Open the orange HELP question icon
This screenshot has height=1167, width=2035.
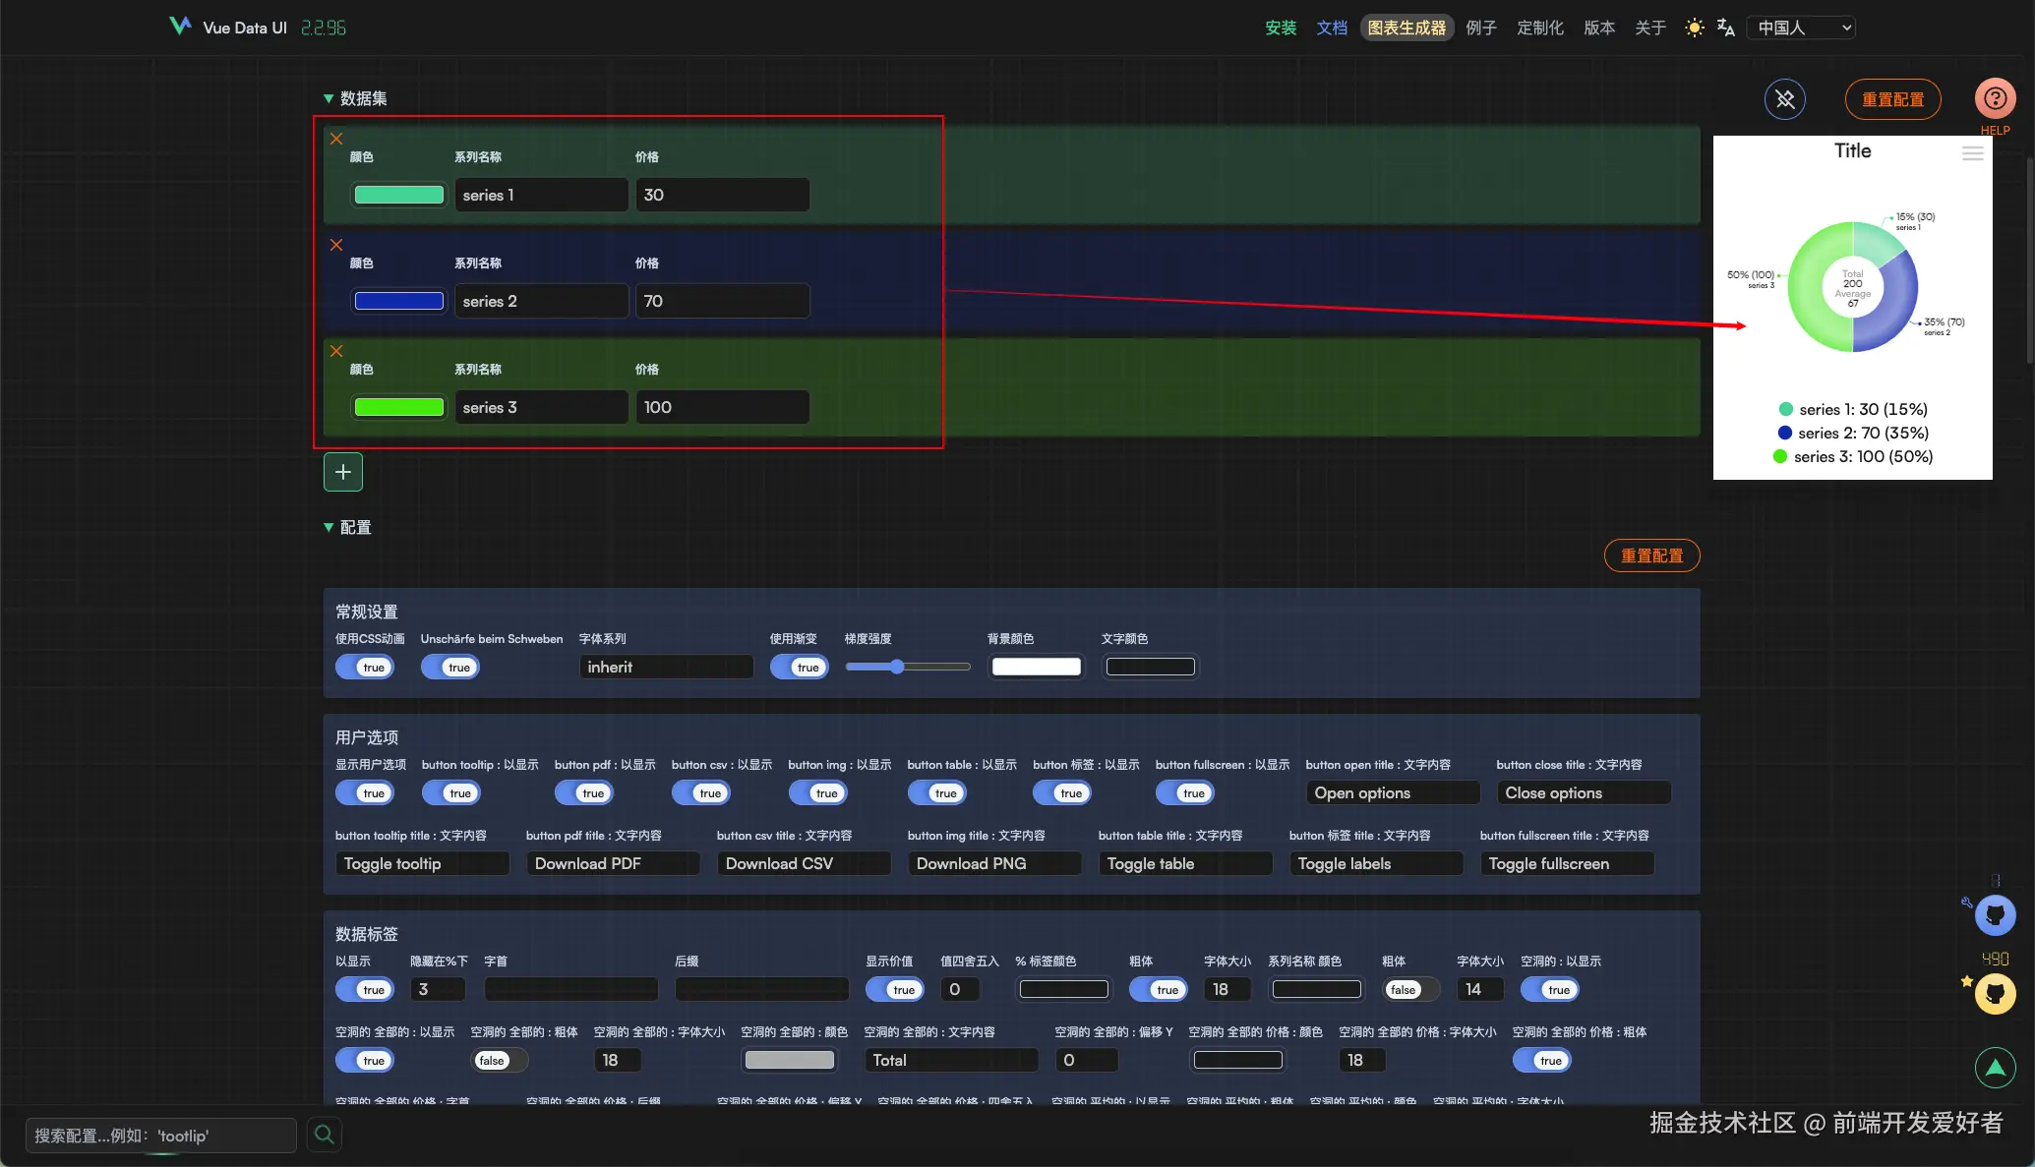click(1995, 99)
